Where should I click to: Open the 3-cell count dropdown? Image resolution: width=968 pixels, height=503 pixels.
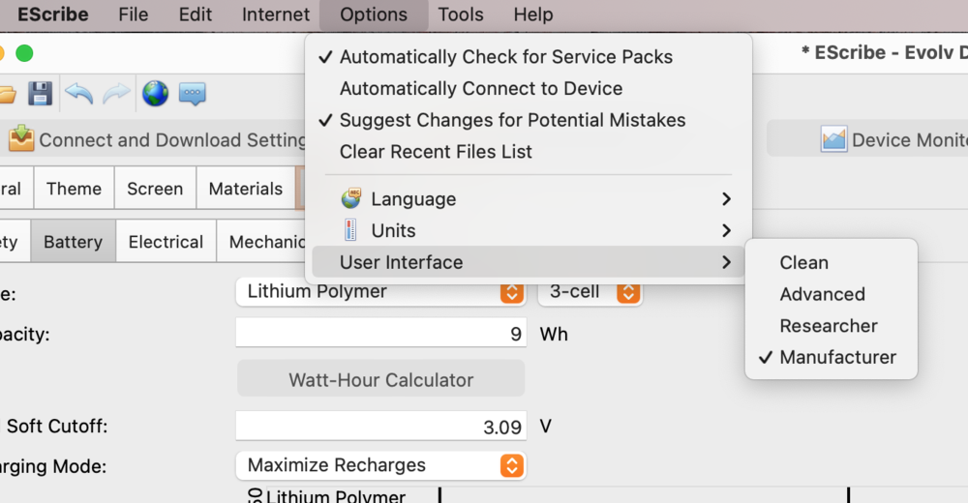click(x=590, y=291)
